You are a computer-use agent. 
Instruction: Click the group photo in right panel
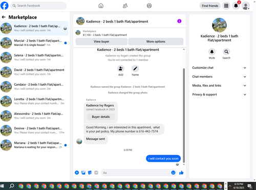click(219, 25)
